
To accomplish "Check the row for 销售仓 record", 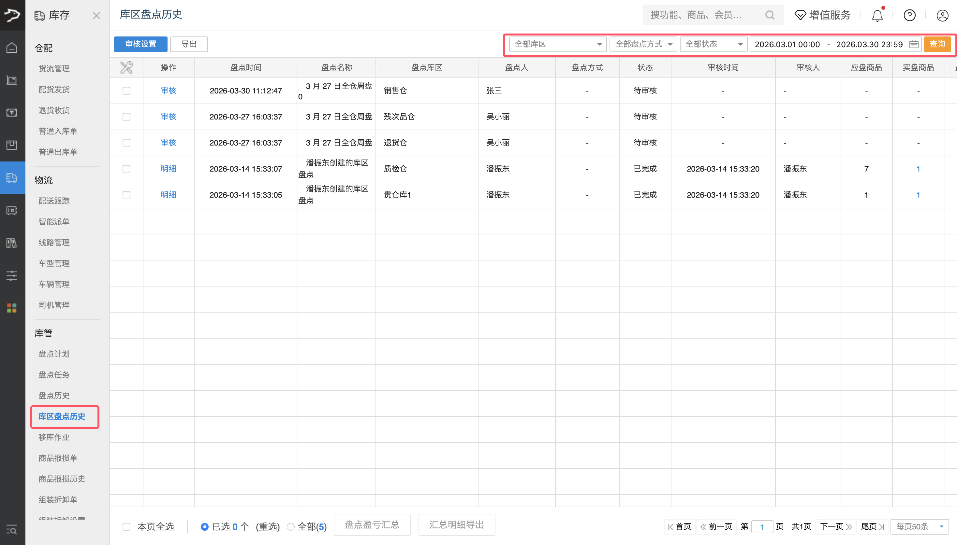I will click(126, 91).
